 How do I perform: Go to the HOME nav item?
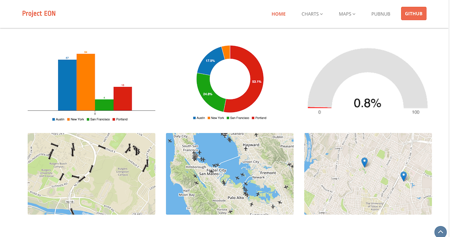pyautogui.click(x=278, y=14)
